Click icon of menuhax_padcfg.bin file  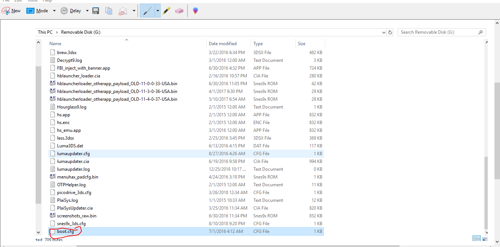point(52,177)
